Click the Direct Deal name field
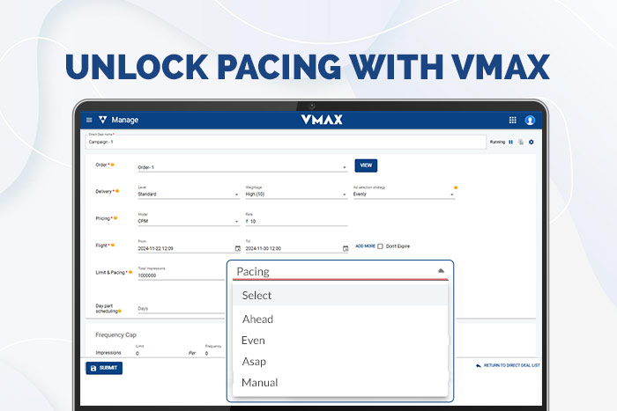Viewport: 617px width, 411px height. tap(286, 142)
